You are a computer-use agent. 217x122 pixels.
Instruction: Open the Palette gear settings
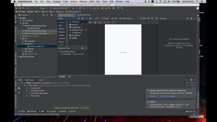82,18
